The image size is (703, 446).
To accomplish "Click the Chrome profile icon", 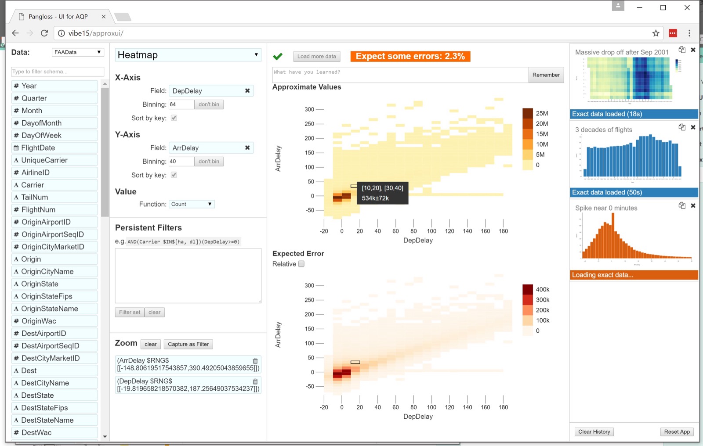I will [x=618, y=6].
